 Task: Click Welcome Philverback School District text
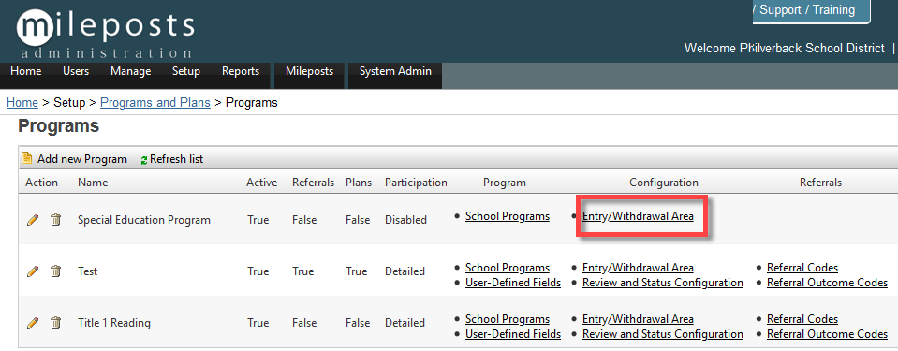(x=785, y=49)
